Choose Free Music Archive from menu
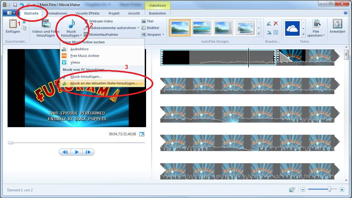 pos(85,56)
